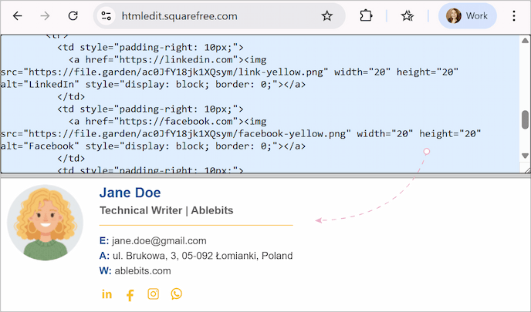The width and height of the screenshot is (531, 312).
Task: Open the bookmarks star-list icon
Action: tap(407, 16)
